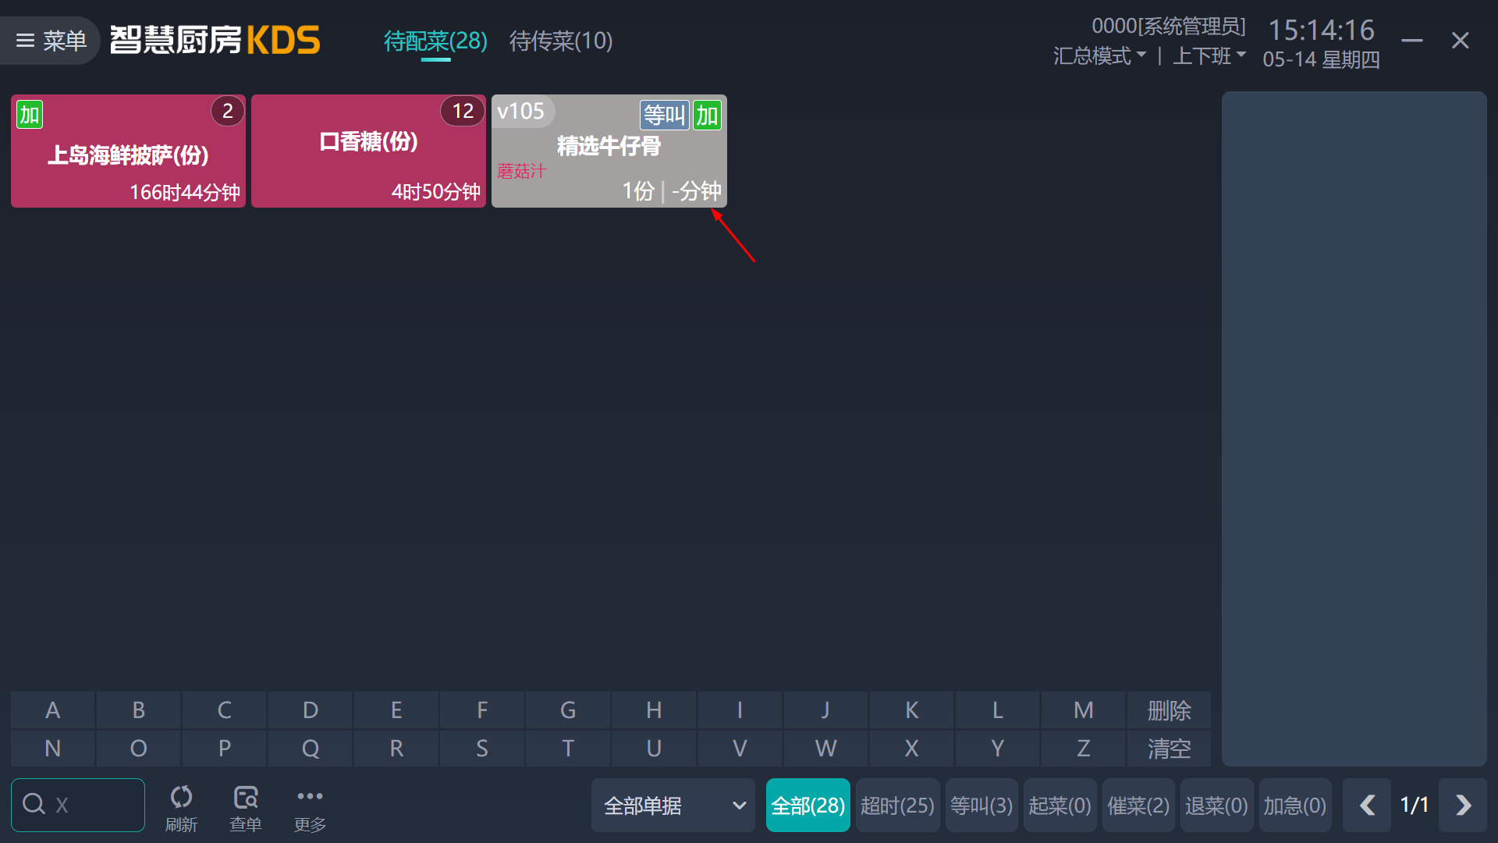Click letter key D
This screenshot has width=1498, height=843.
(x=311, y=710)
